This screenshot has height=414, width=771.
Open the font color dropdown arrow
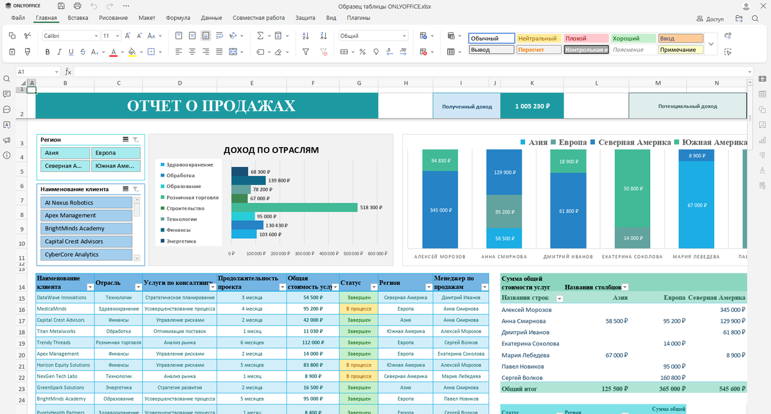tap(122, 51)
